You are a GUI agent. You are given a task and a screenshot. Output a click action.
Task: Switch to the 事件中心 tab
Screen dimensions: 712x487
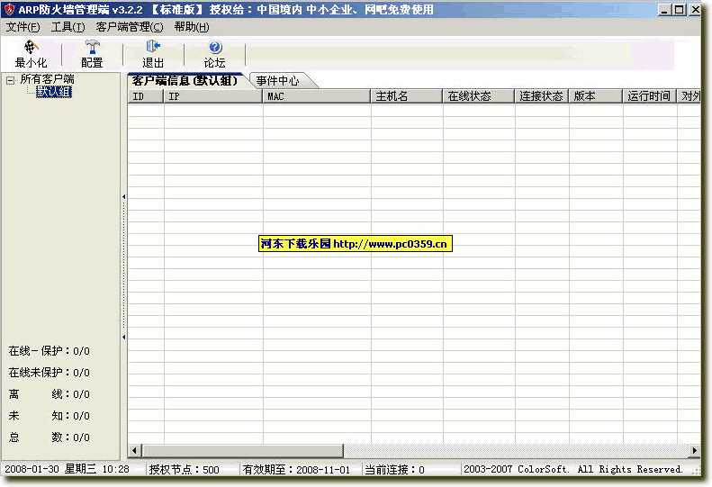point(278,81)
